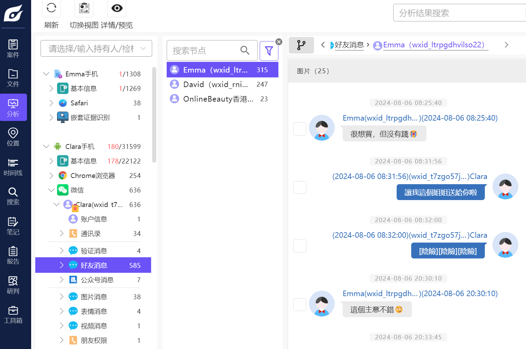Toggle the details/preview eye icon
The height and width of the screenshot is (349, 526).
click(117, 8)
